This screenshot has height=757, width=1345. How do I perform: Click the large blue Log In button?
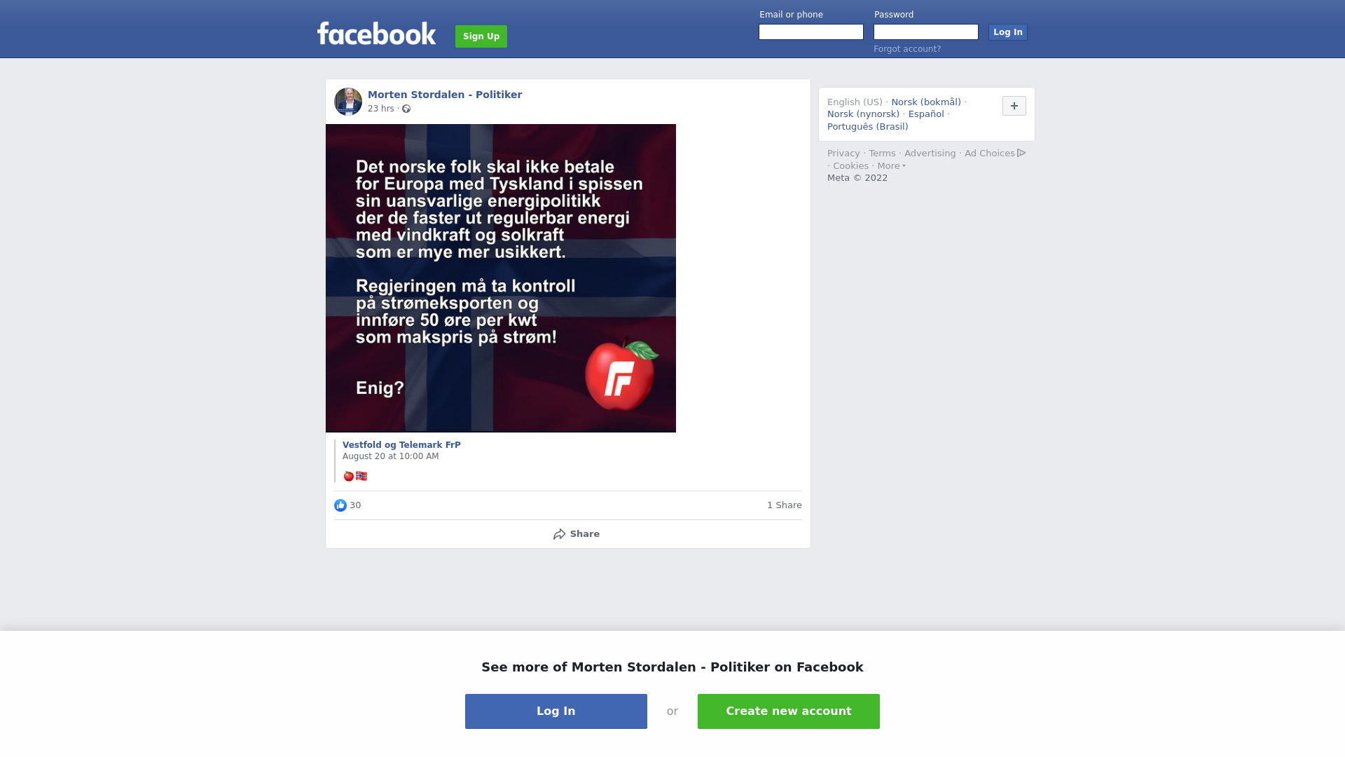click(x=556, y=711)
